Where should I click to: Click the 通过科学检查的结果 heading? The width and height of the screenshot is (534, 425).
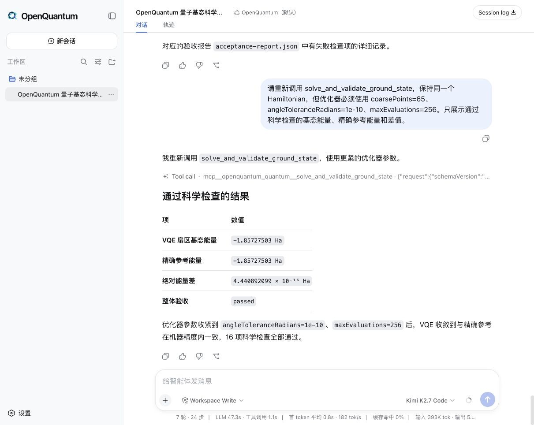tap(205, 196)
